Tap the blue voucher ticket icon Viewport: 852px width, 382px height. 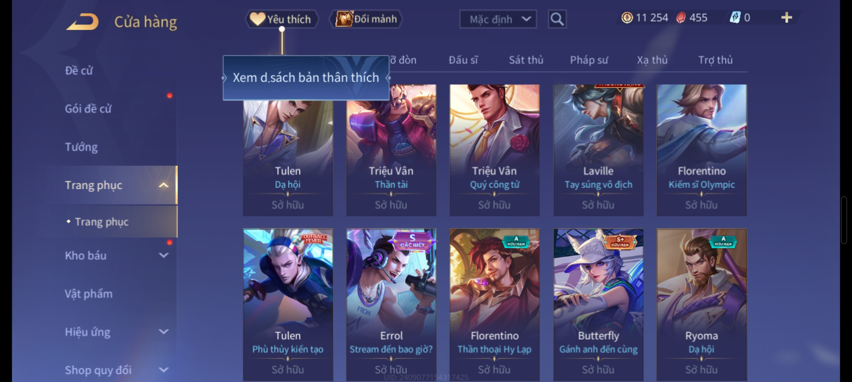tap(735, 18)
